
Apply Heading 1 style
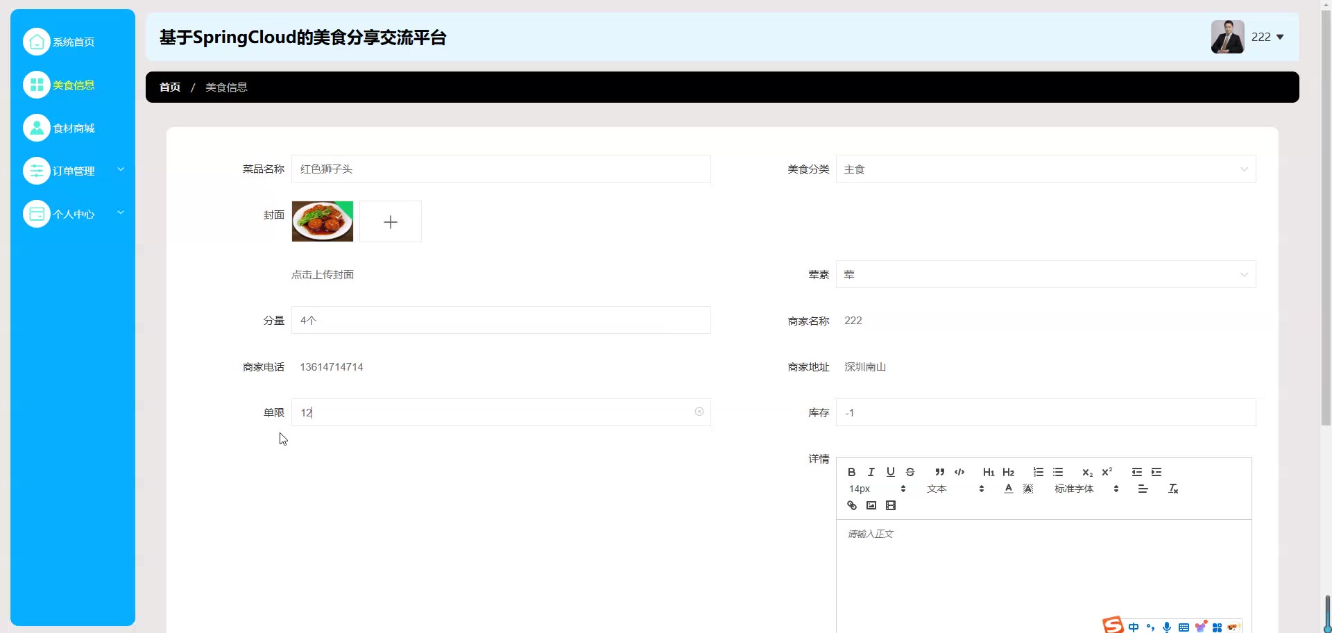tap(989, 472)
